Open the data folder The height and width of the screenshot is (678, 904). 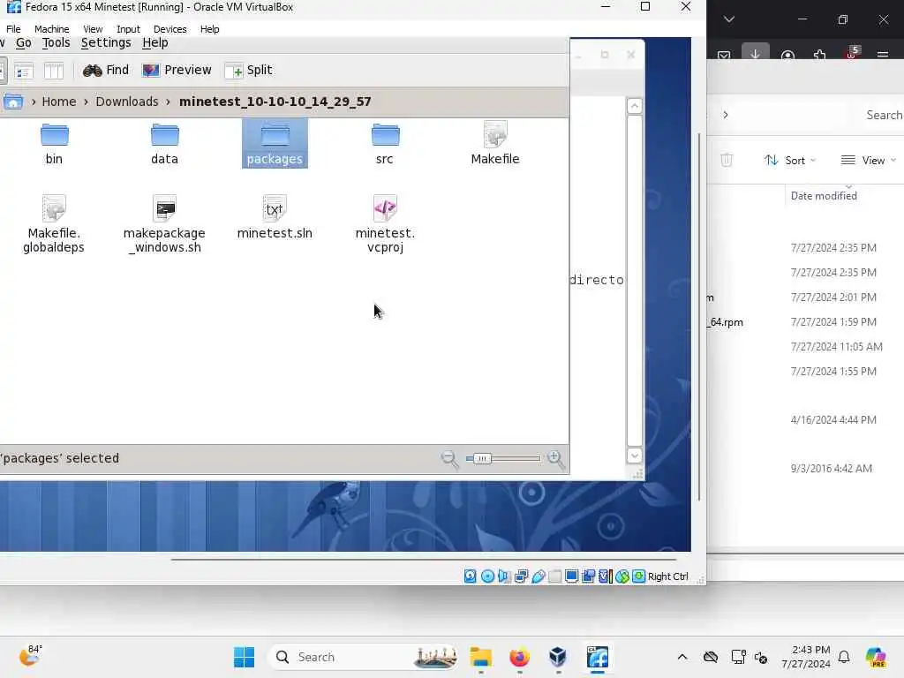pyautogui.click(x=164, y=144)
